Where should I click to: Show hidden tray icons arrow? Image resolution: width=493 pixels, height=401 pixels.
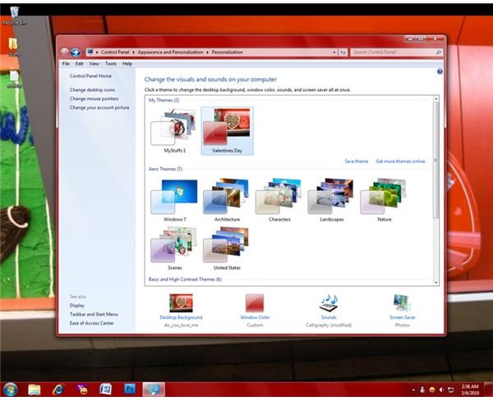[413, 390]
